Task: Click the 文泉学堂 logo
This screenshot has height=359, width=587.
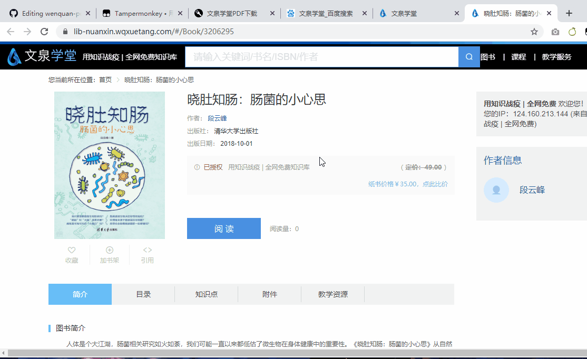Action: pyautogui.click(x=42, y=56)
